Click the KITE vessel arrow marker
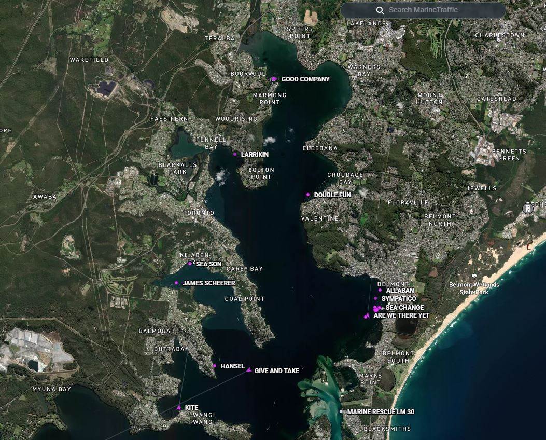The image size is (546, 440). click(179, 407)
